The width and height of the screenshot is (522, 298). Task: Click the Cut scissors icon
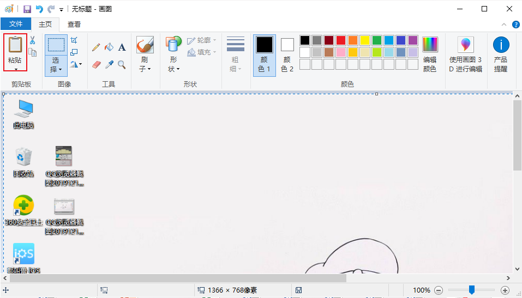[32, 40]
